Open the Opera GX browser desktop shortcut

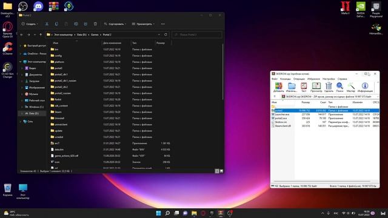click(x=8, y=30)
